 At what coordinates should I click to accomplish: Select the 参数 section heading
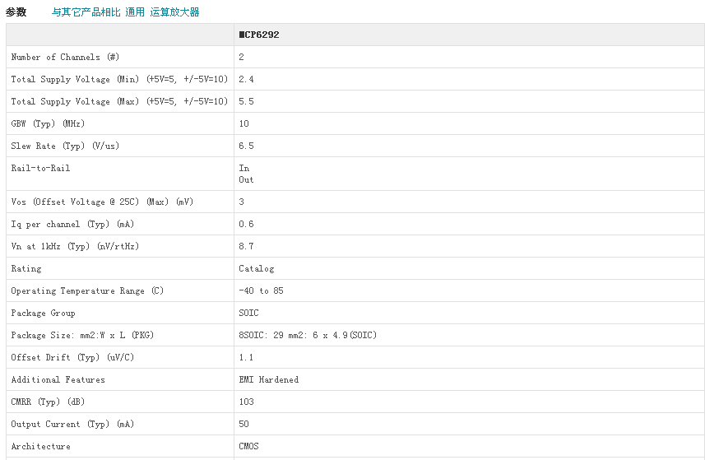click(x=16, y=12)
